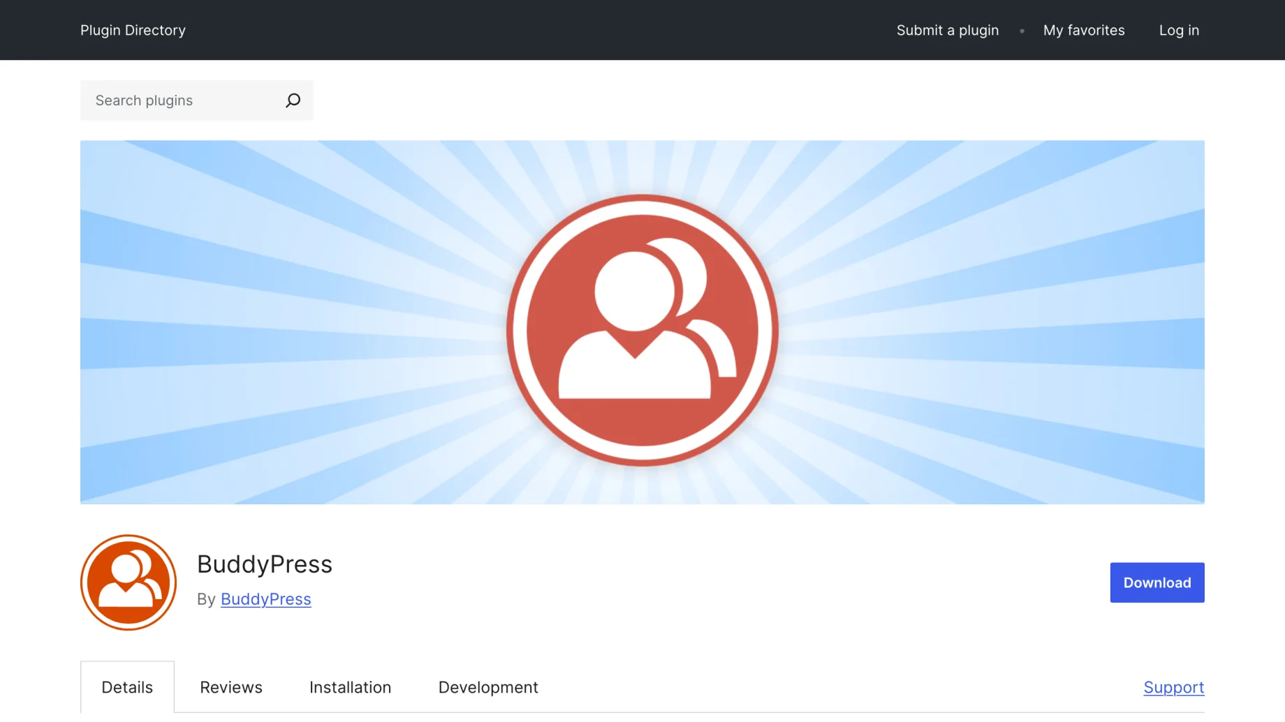View the Development tab

(x=488, y=687)
